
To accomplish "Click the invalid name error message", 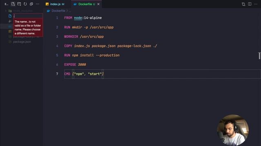I will [28, 28].
